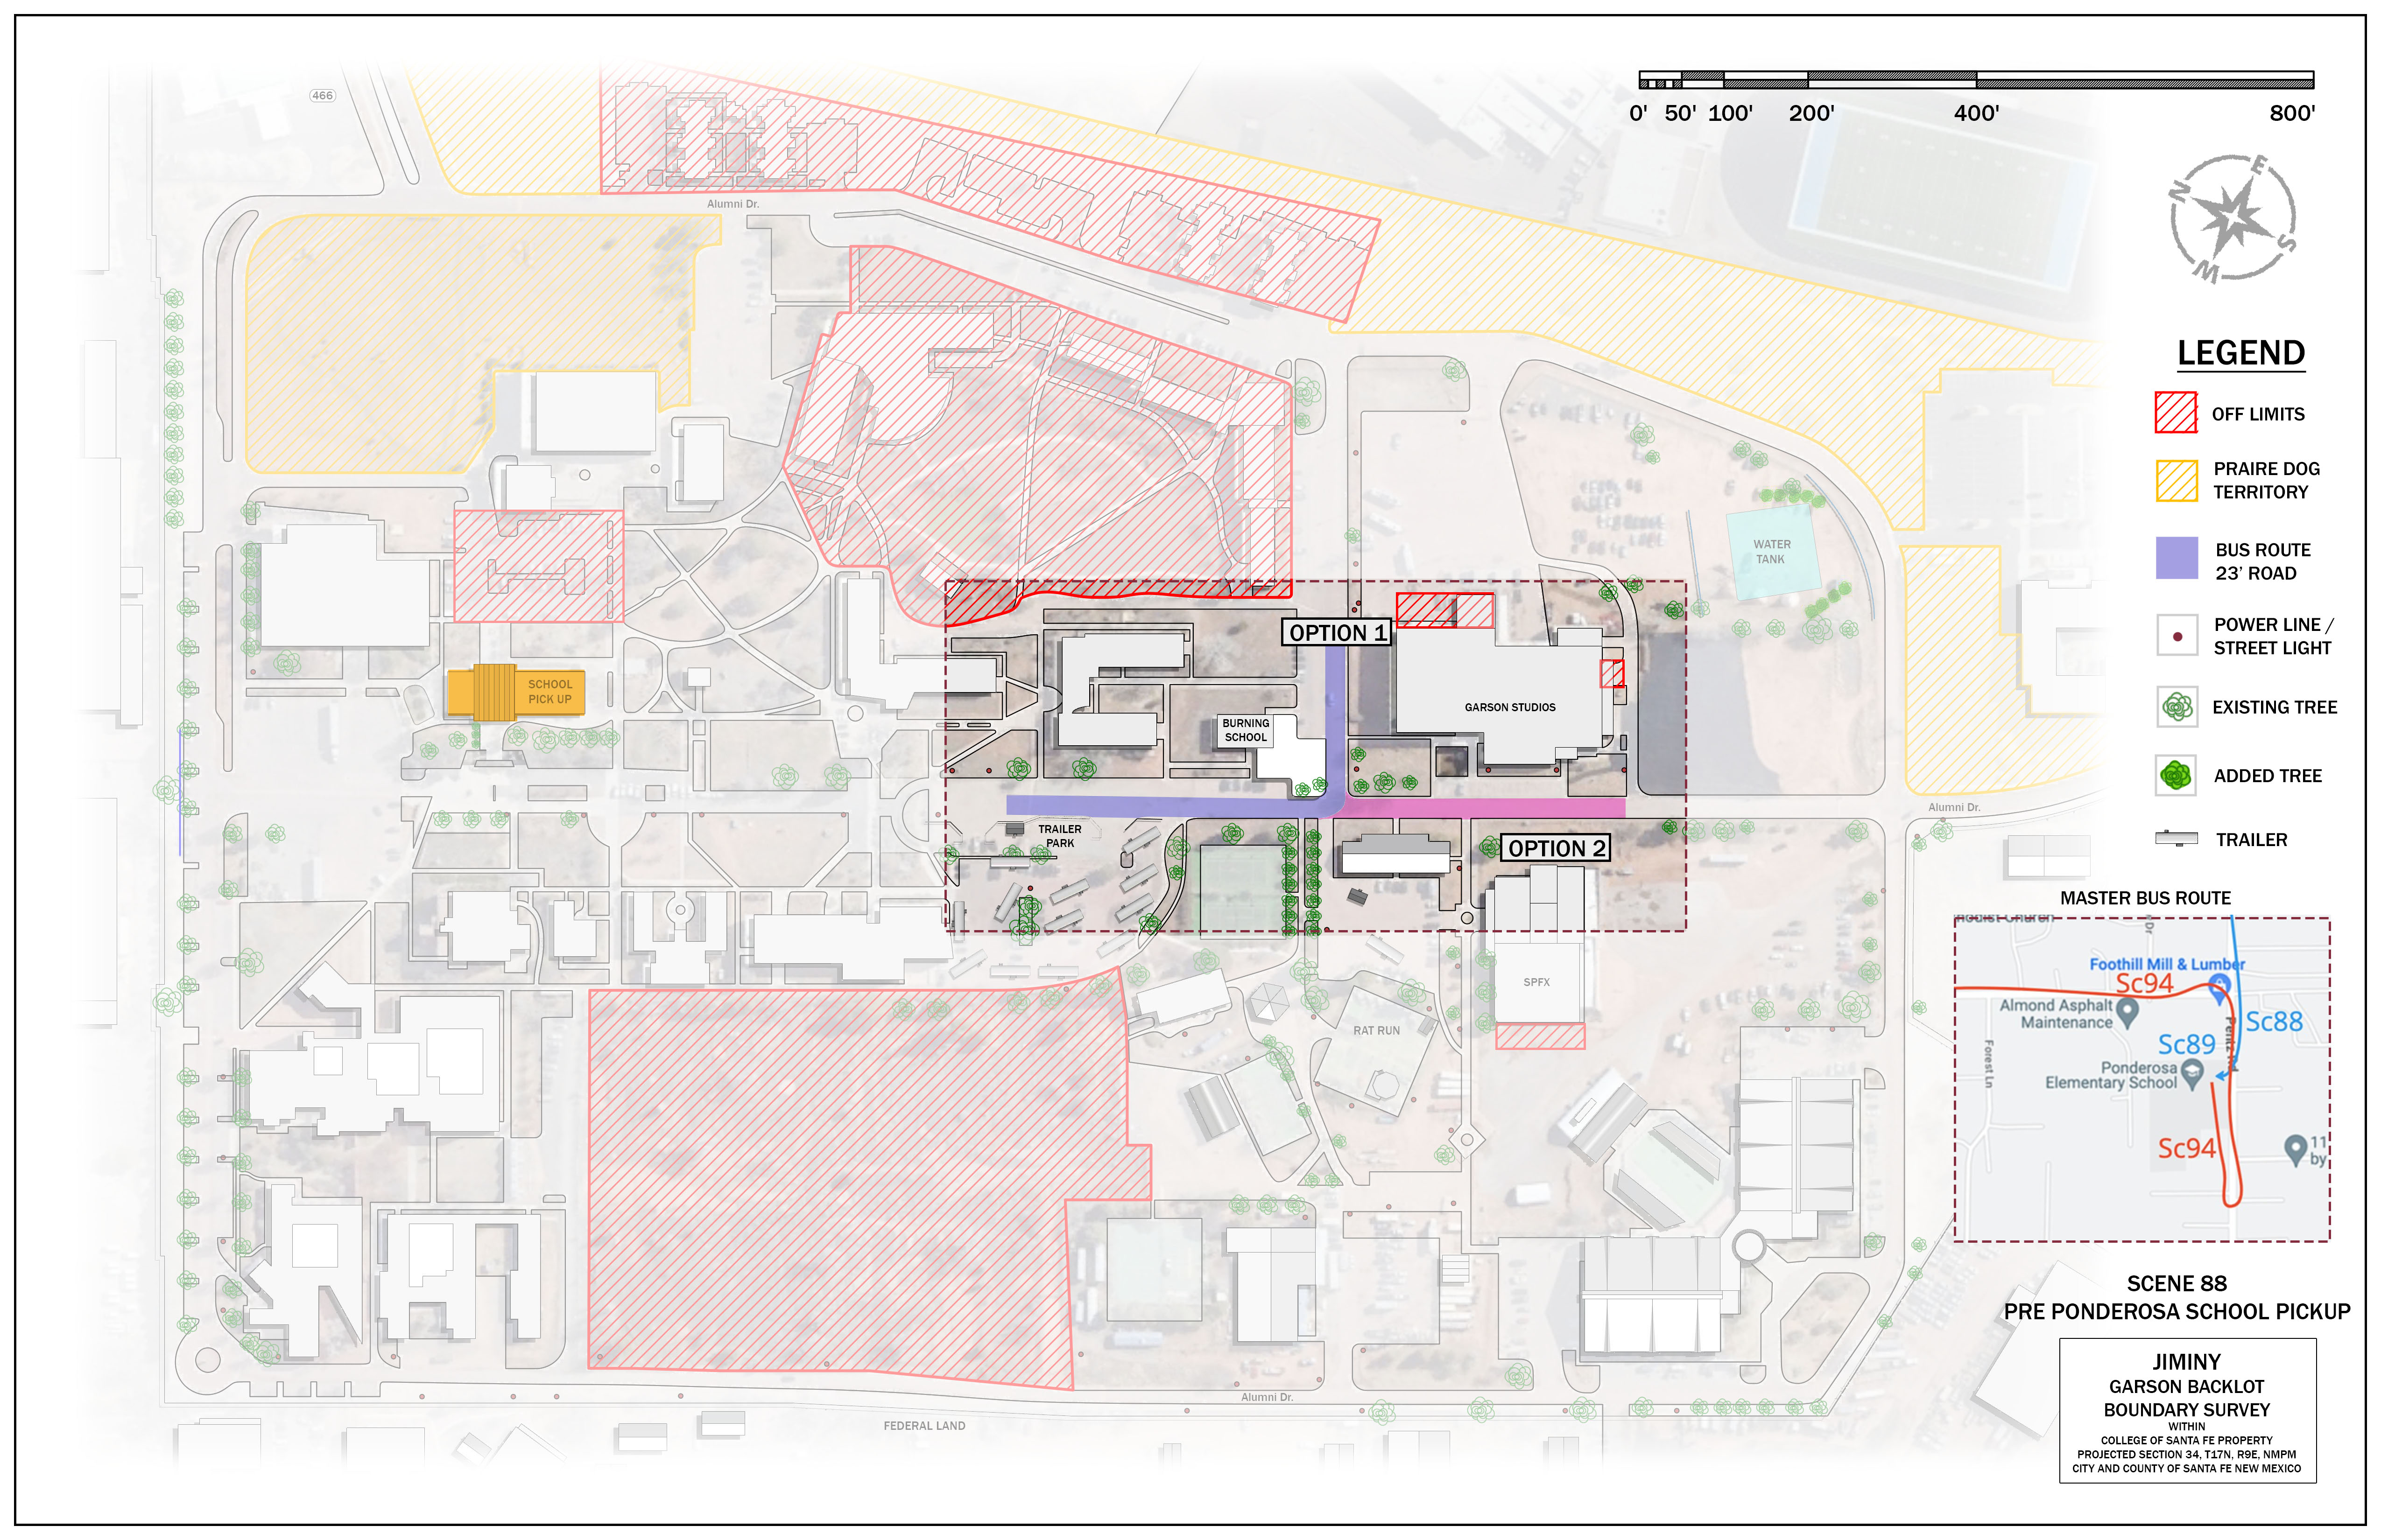Click the SPFX building label

pos(1536,982)
